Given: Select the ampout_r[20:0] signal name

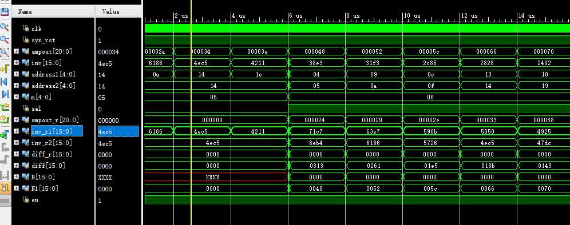Looking at the screenshot, I should pos(55,120).
